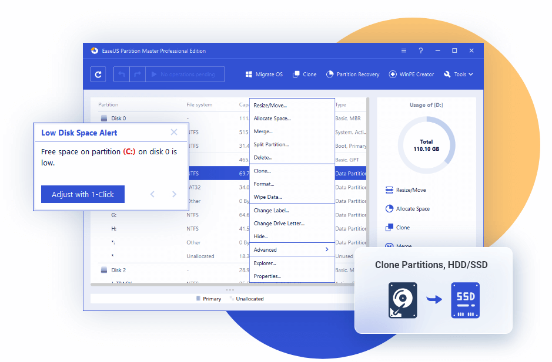Open the hamburger menu in title bar
This screenshot has height=362, width=552.
tap(403, 51)
